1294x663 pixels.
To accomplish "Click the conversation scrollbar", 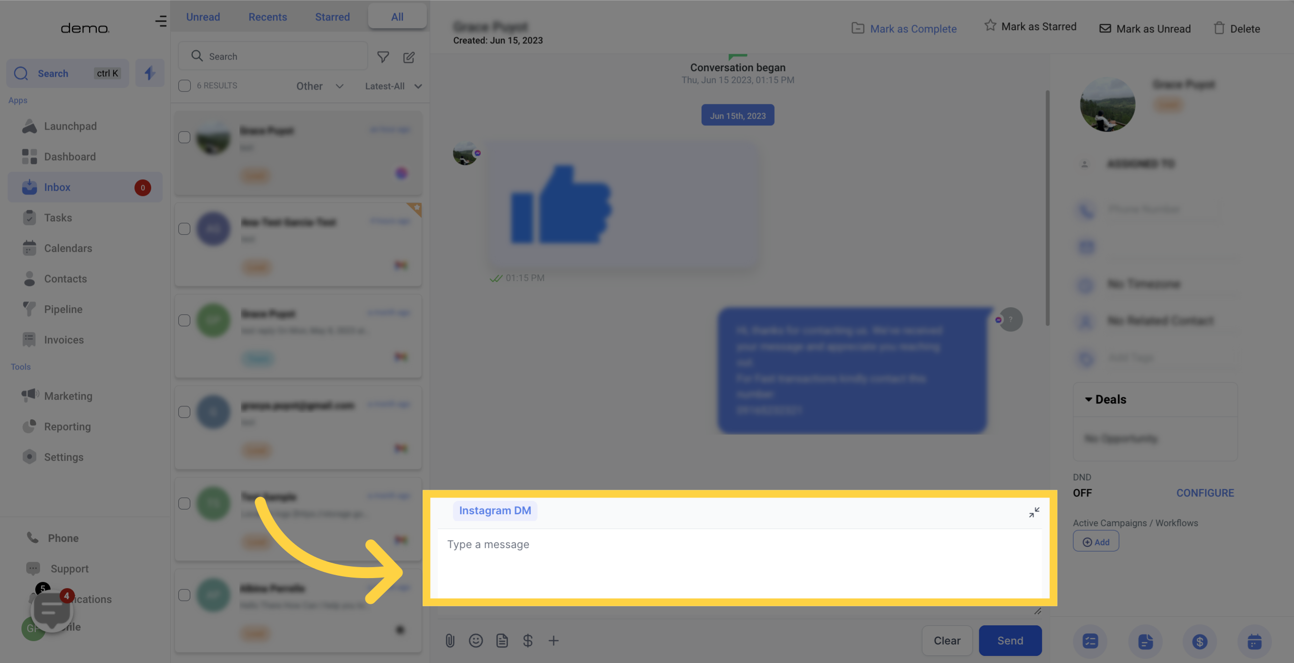I will click(1047, 207).
